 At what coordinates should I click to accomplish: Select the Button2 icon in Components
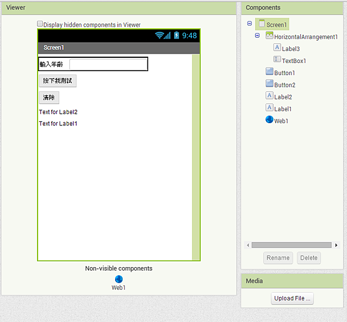click(x=270, y=83)
